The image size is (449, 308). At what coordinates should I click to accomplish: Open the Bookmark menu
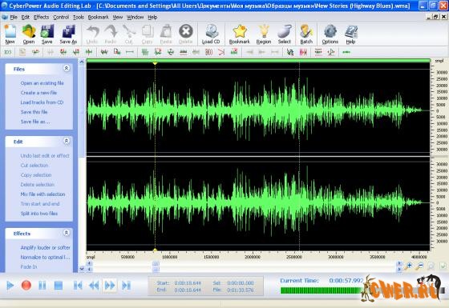click(x=98, y=17)
